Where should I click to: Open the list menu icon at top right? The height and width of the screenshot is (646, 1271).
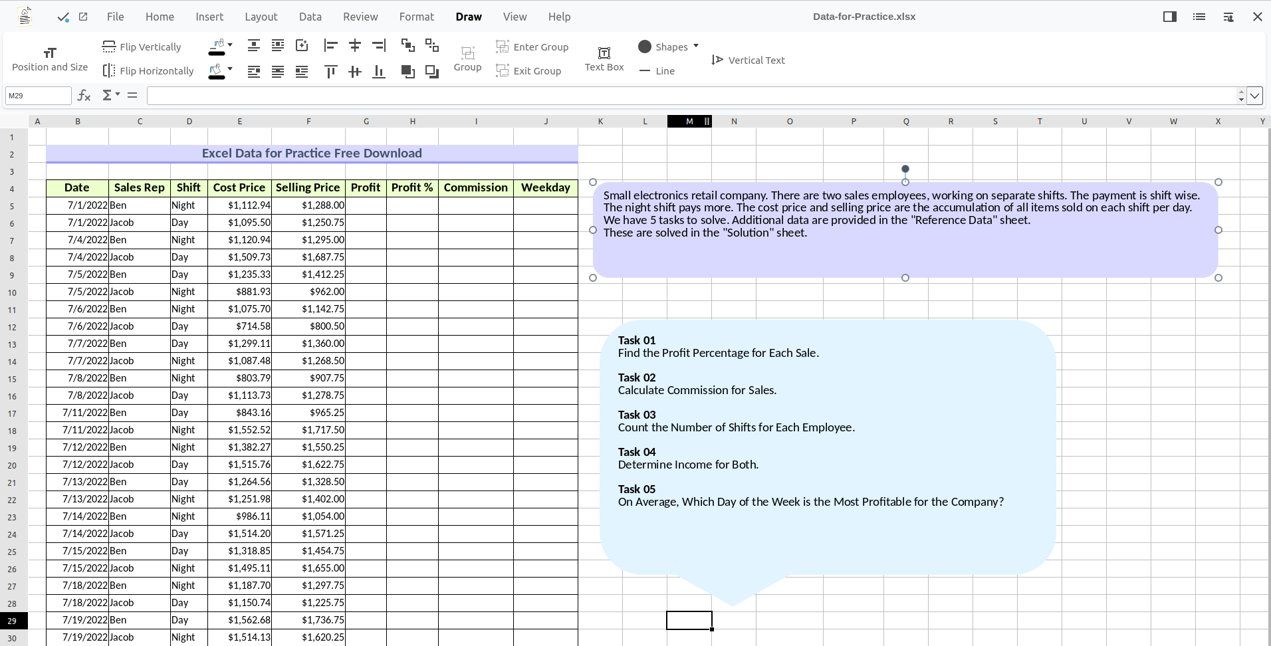1199,17
